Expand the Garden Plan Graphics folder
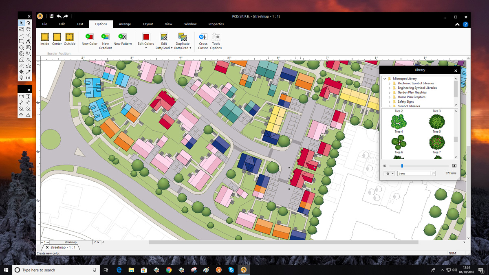This screenshot has height=275, width=489. 390,92
